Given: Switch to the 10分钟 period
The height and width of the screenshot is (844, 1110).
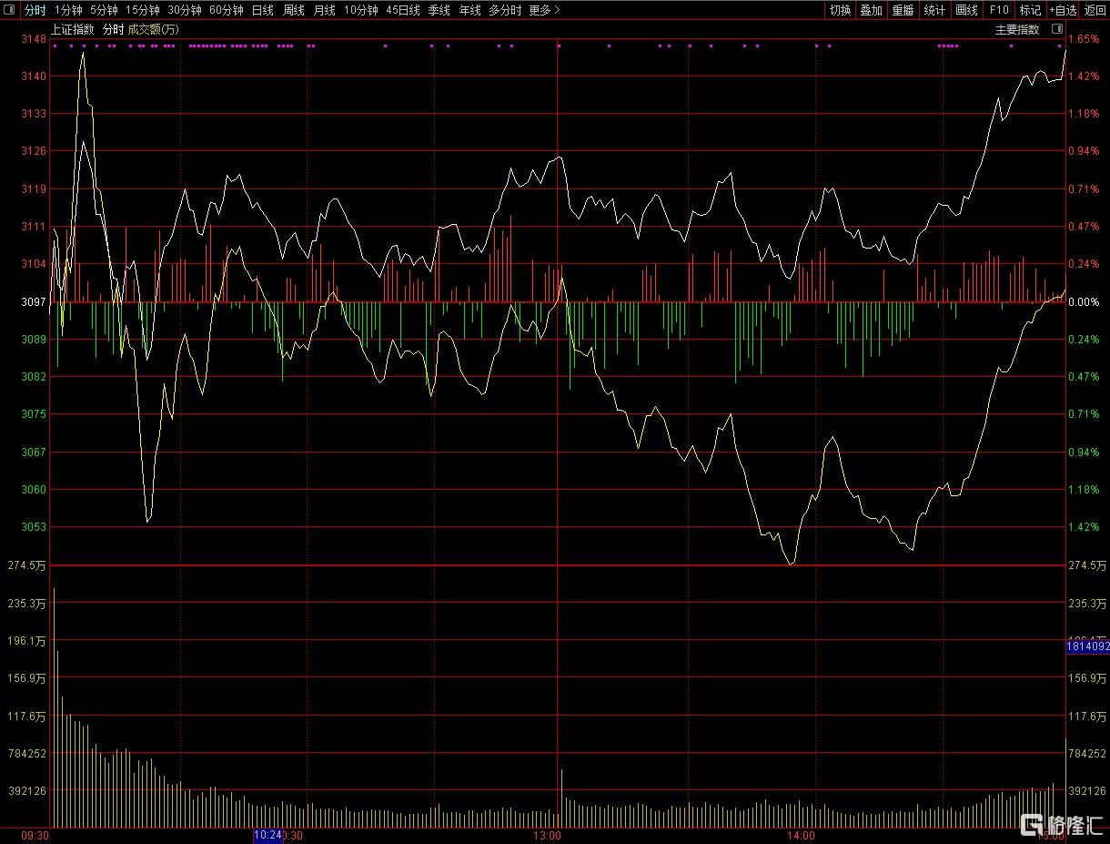Looking at the screenshot, I should pyautogui.click(x=361, y=10).
